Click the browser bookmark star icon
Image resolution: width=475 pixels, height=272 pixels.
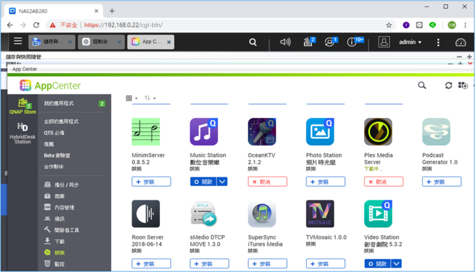click(x=389, y=25)
